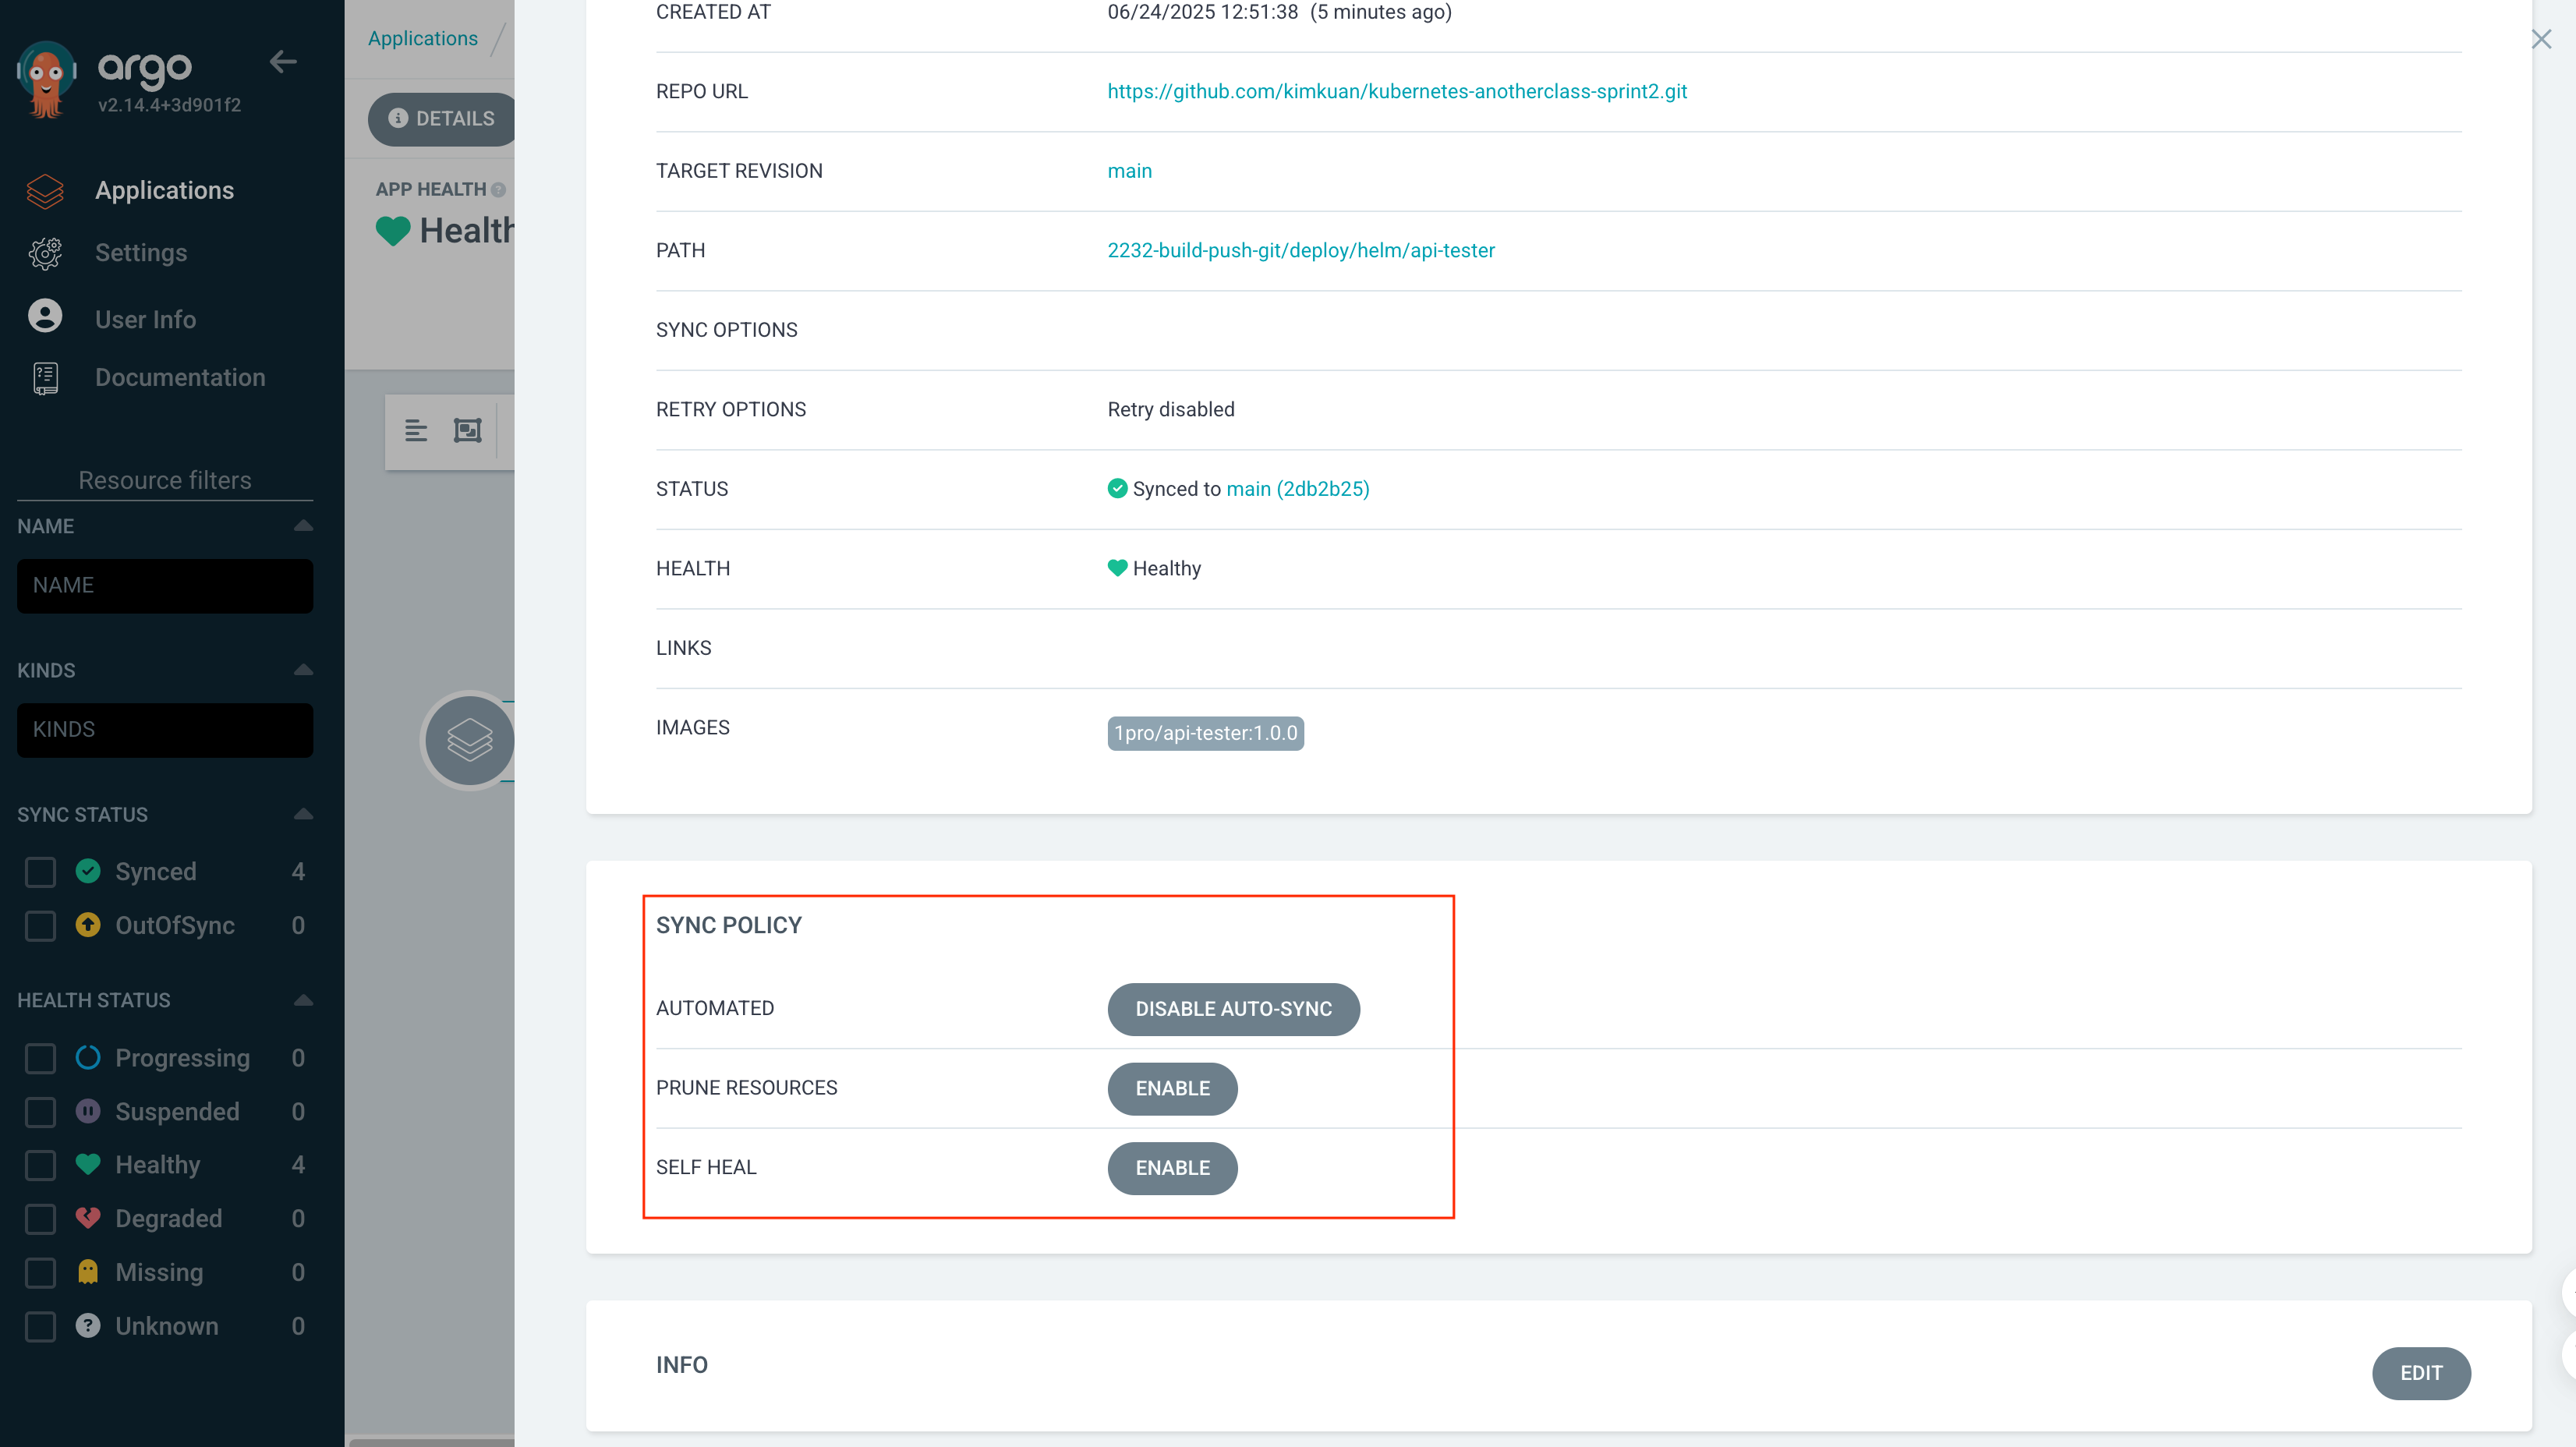Click the sidebar collapse back arrow
2576x1447 pixels.
coord(283,62)
